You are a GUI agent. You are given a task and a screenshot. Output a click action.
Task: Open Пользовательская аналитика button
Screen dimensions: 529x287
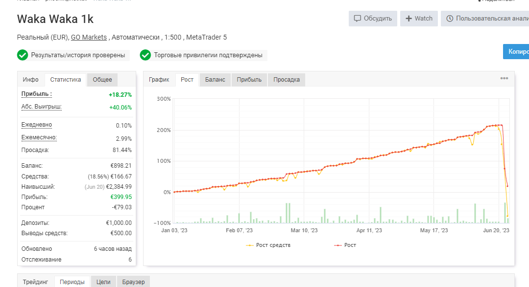[x=485, y=19]
